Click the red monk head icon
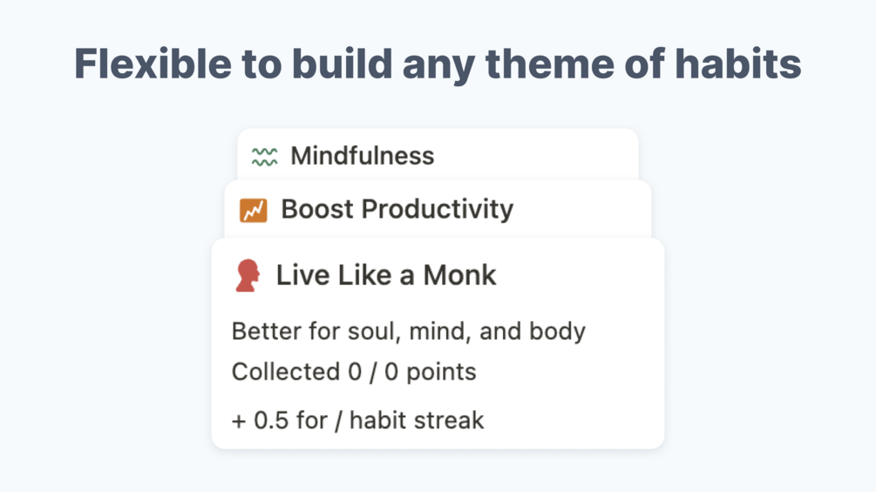Screen dimensions: 876x492 (x=248, y=275)
